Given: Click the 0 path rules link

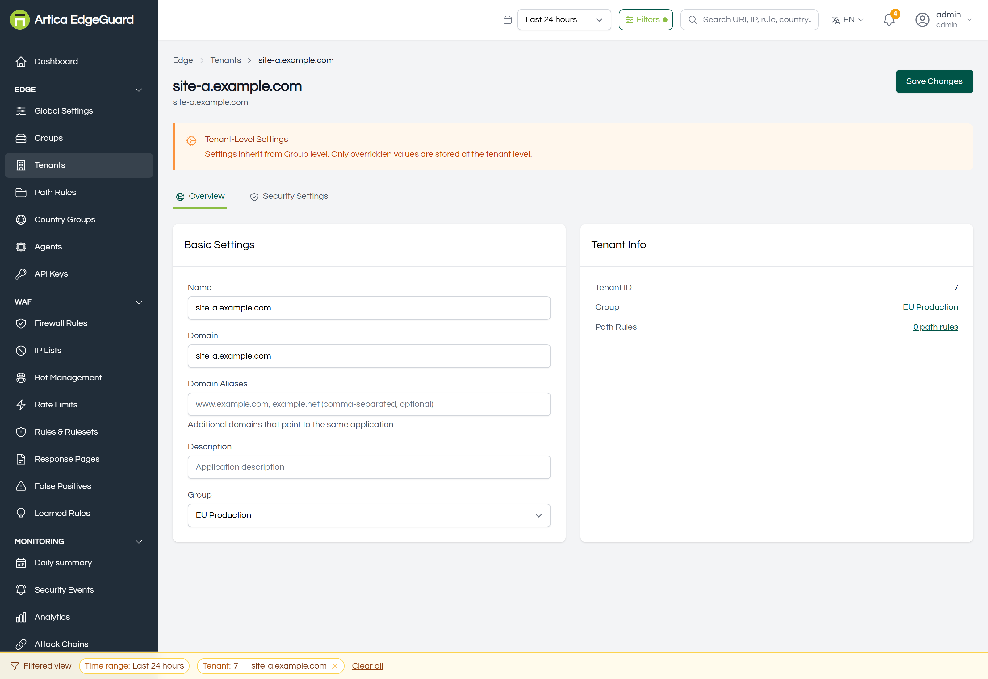Looking at the screenshot, I should click(x=936, y=327).
